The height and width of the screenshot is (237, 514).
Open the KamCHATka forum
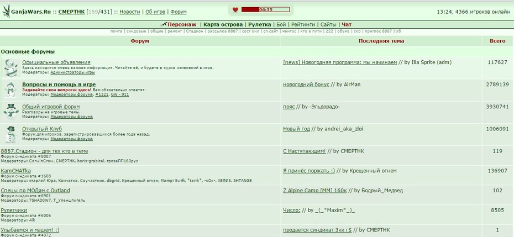pyautogui.click(x=15, y=171)
